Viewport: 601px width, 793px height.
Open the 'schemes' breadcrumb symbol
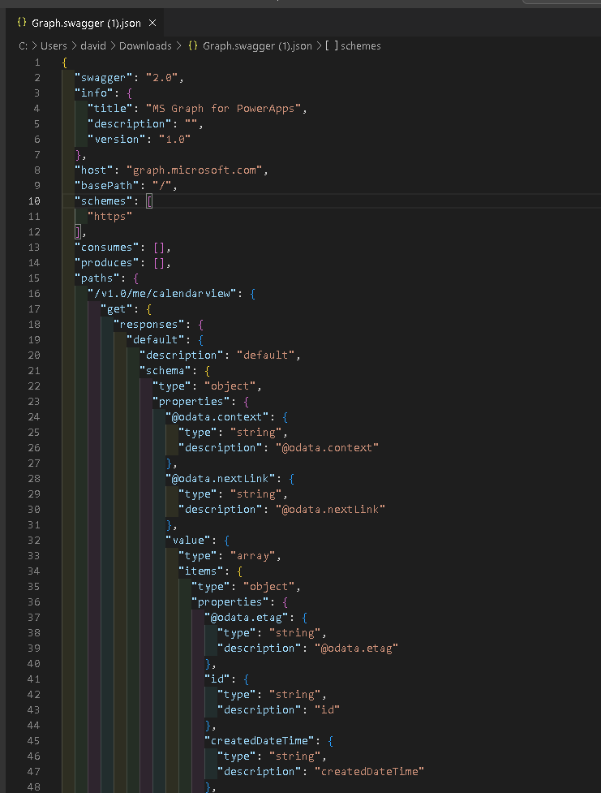[x=354, y=46]
